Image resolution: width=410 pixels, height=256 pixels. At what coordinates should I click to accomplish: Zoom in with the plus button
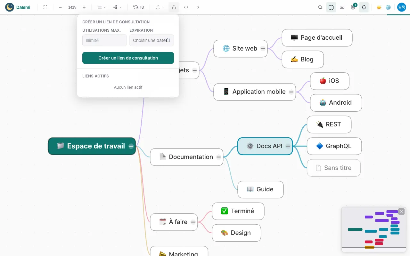[x=84, y=7]
